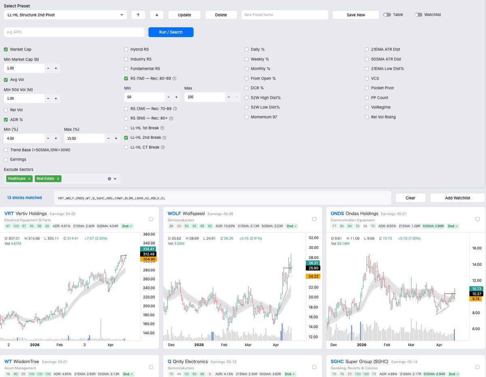Enable the Earnings filter checkbox
The height and width of the screenshot is (377, 486).
point(6,159)
